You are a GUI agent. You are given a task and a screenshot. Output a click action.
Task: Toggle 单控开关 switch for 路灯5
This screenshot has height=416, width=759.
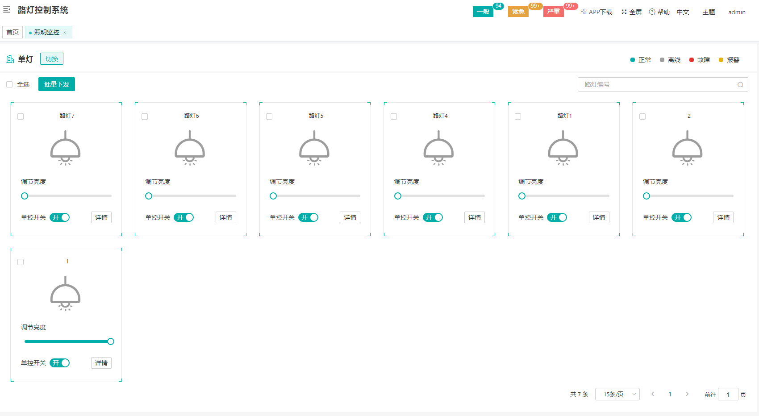[x=308, y=217]
